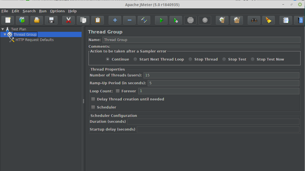Click the Stop sign toolbar icon
The width and height of the screenshot is (305, 171).
[x=190, y=20]
